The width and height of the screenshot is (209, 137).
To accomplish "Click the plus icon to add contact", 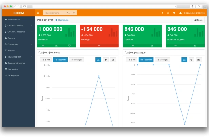I will point(74,13).
